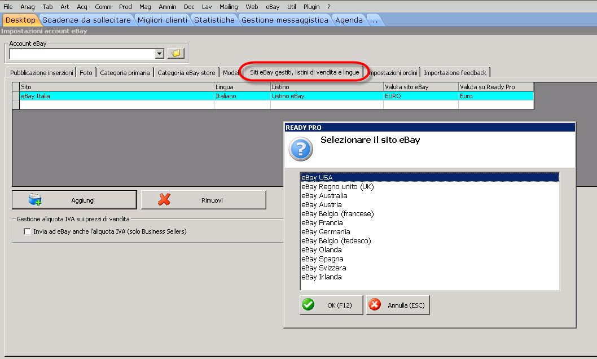This screenshot has height=359, width=597.
Task: Select eBay Svizzera in the list
Action: pyautogui.click(x=429, y=268)
